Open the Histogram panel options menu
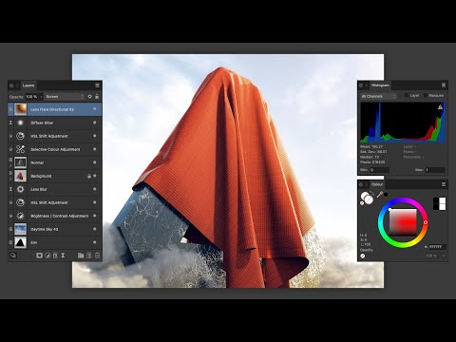456x342 pixels. [444, 85]
